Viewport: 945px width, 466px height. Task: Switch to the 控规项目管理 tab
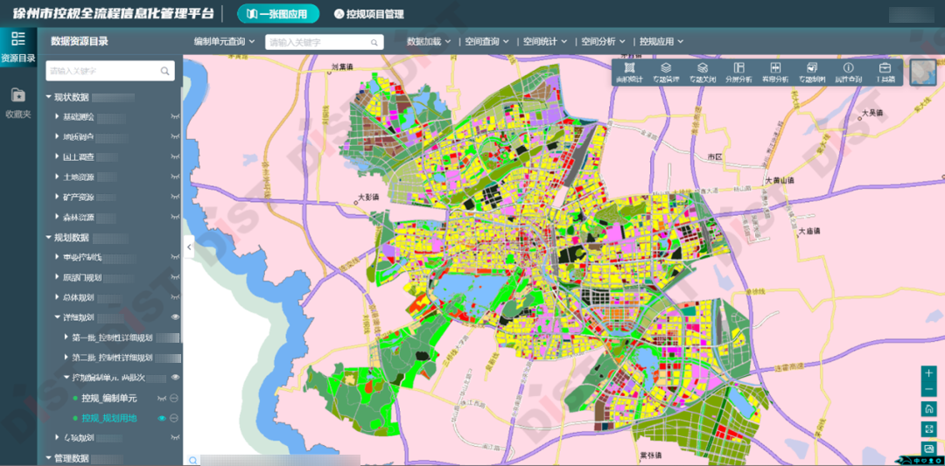click(369, 14)
